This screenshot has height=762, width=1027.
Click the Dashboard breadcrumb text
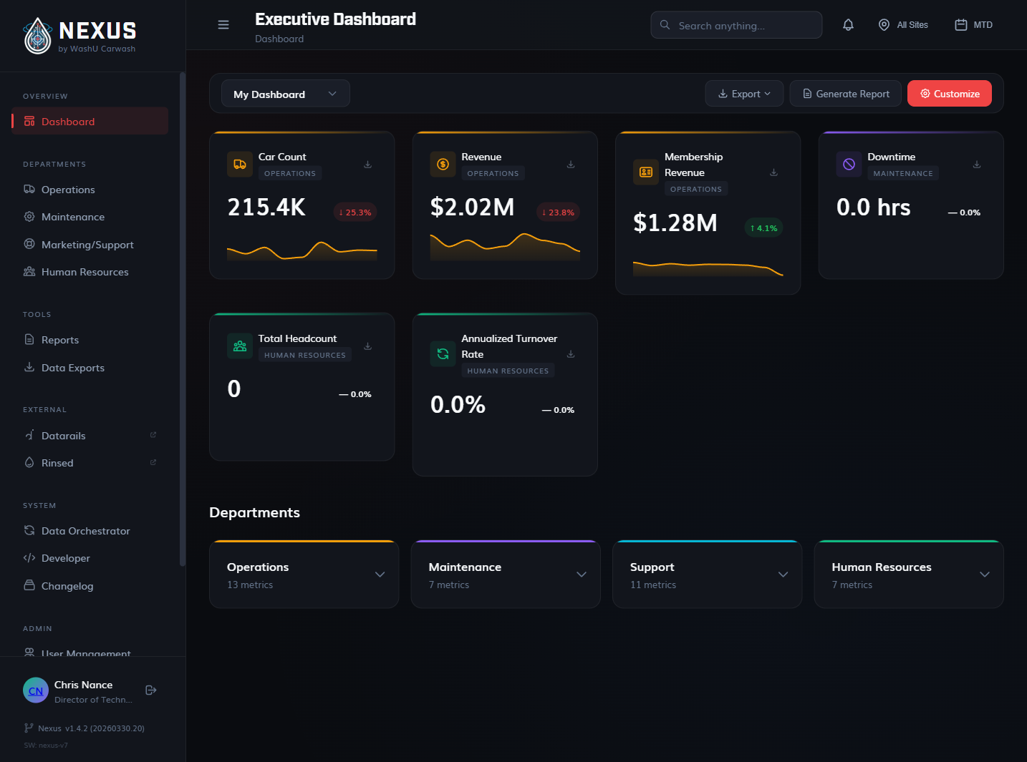point(279,39)
